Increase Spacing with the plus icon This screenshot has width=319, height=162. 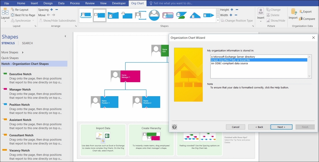coord(51,10)
